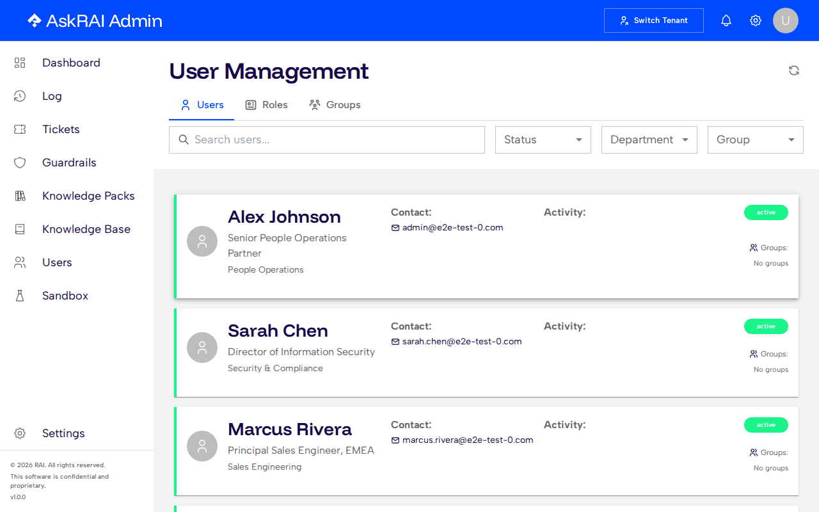This screenshot has height=512, width=819.
Task: Click the Knowledge Packs books icon
Action: (x=20, y=196)
